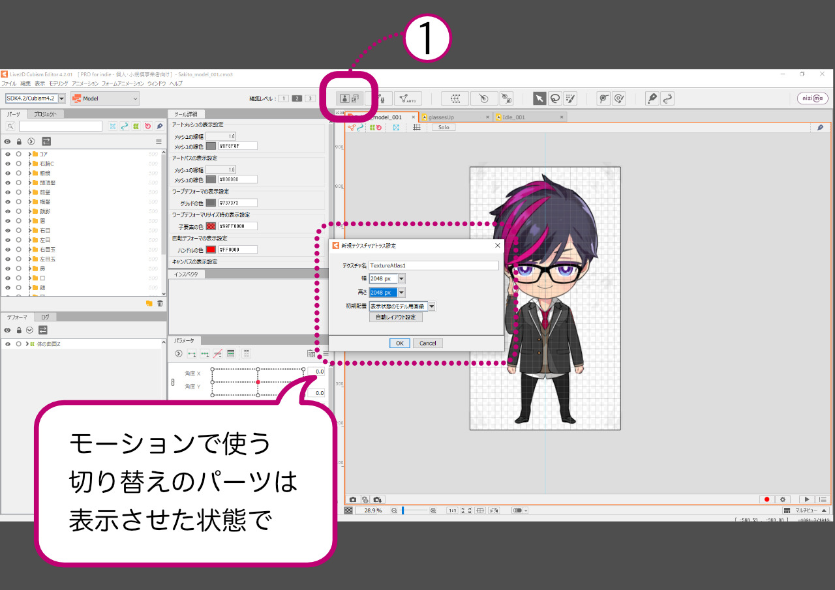Open the モデリング menu
Viewport: 835px width, 590px height.
(x=59, y=83)
